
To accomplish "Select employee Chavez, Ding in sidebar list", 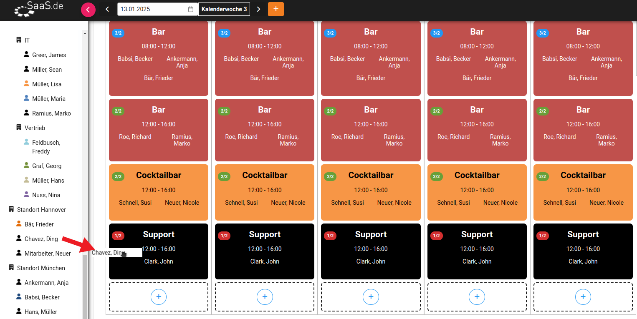I will 41,239.
